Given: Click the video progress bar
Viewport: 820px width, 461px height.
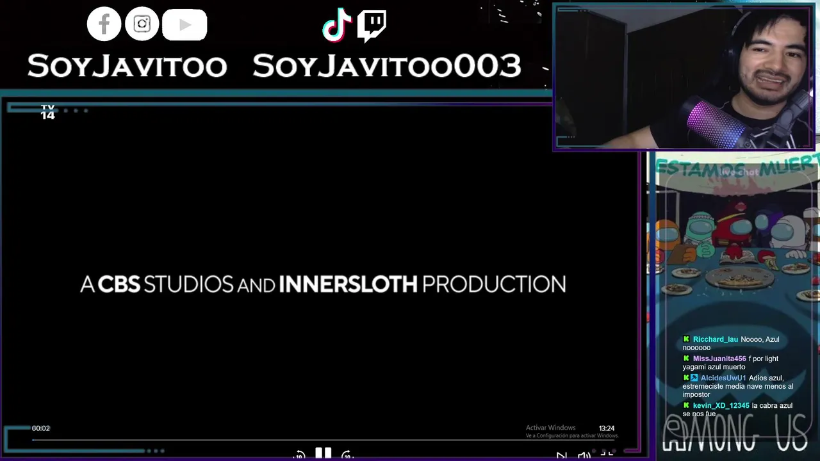Looking at the screenshot, I should [324, 440].
